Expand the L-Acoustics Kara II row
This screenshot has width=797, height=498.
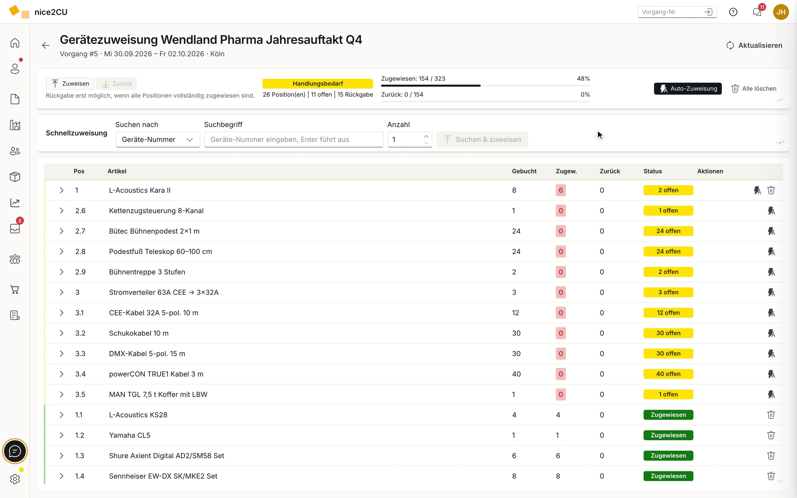[x=61, y=190]
